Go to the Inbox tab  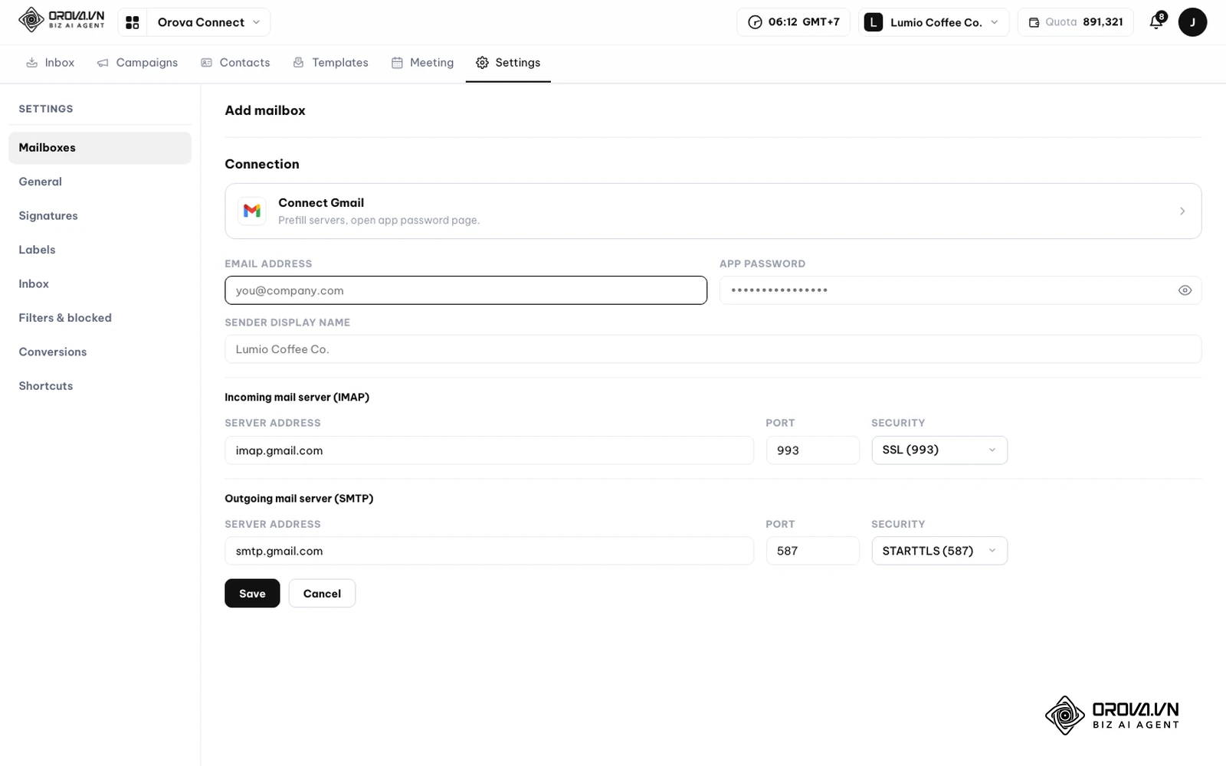51,63
